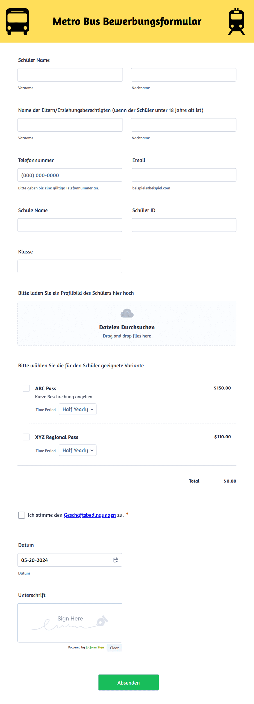The image size is (254, 704).
Task: Open the Jotform Sign link
Action: (94, 647)
